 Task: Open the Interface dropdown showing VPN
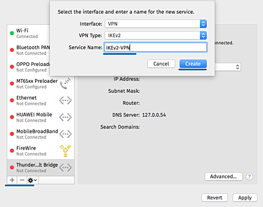(156, 24)
